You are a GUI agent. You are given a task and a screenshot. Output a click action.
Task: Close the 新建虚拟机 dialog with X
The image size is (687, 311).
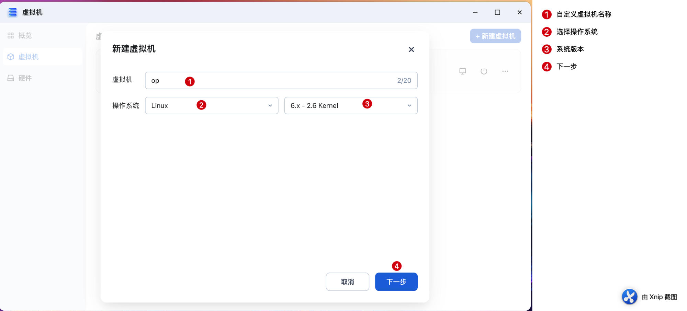[x=411, y=49]
